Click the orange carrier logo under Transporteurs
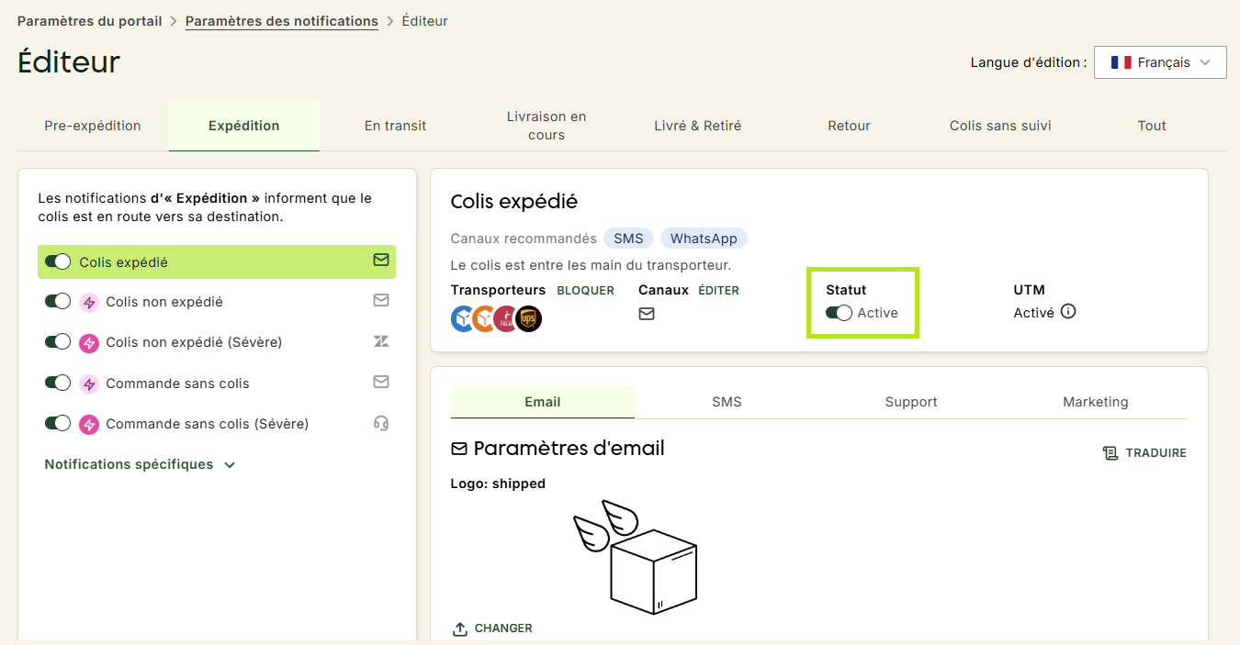The height and width of the screenshot is (645, 1240). 485,318
